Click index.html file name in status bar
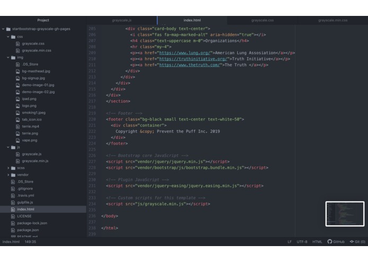This screenshot has width=368, height=262. point(11,241)
